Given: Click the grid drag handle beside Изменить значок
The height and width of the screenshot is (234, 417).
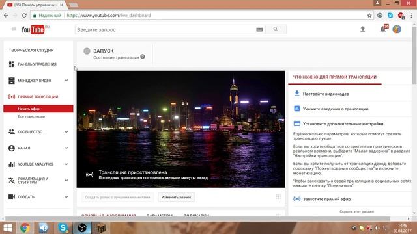Looking at the screenshot, I should point(278,196).
